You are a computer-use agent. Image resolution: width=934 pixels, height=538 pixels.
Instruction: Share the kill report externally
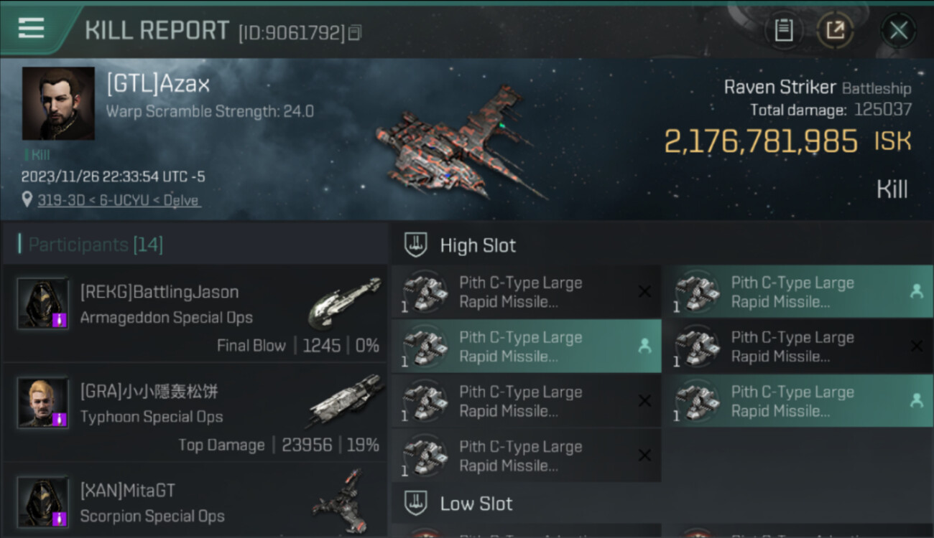coord(835,31)
